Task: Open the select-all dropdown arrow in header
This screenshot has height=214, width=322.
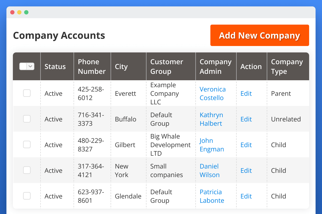Action: tap(31, 67)
